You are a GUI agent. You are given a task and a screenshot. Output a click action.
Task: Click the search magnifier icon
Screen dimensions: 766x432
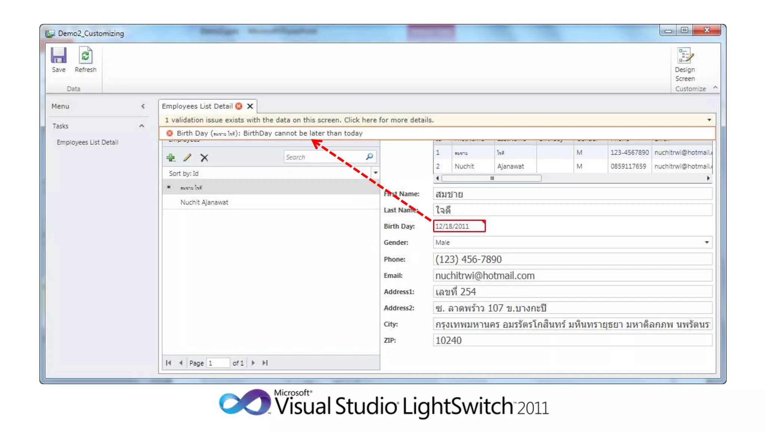pyautogui.click(x=369, y=157)
